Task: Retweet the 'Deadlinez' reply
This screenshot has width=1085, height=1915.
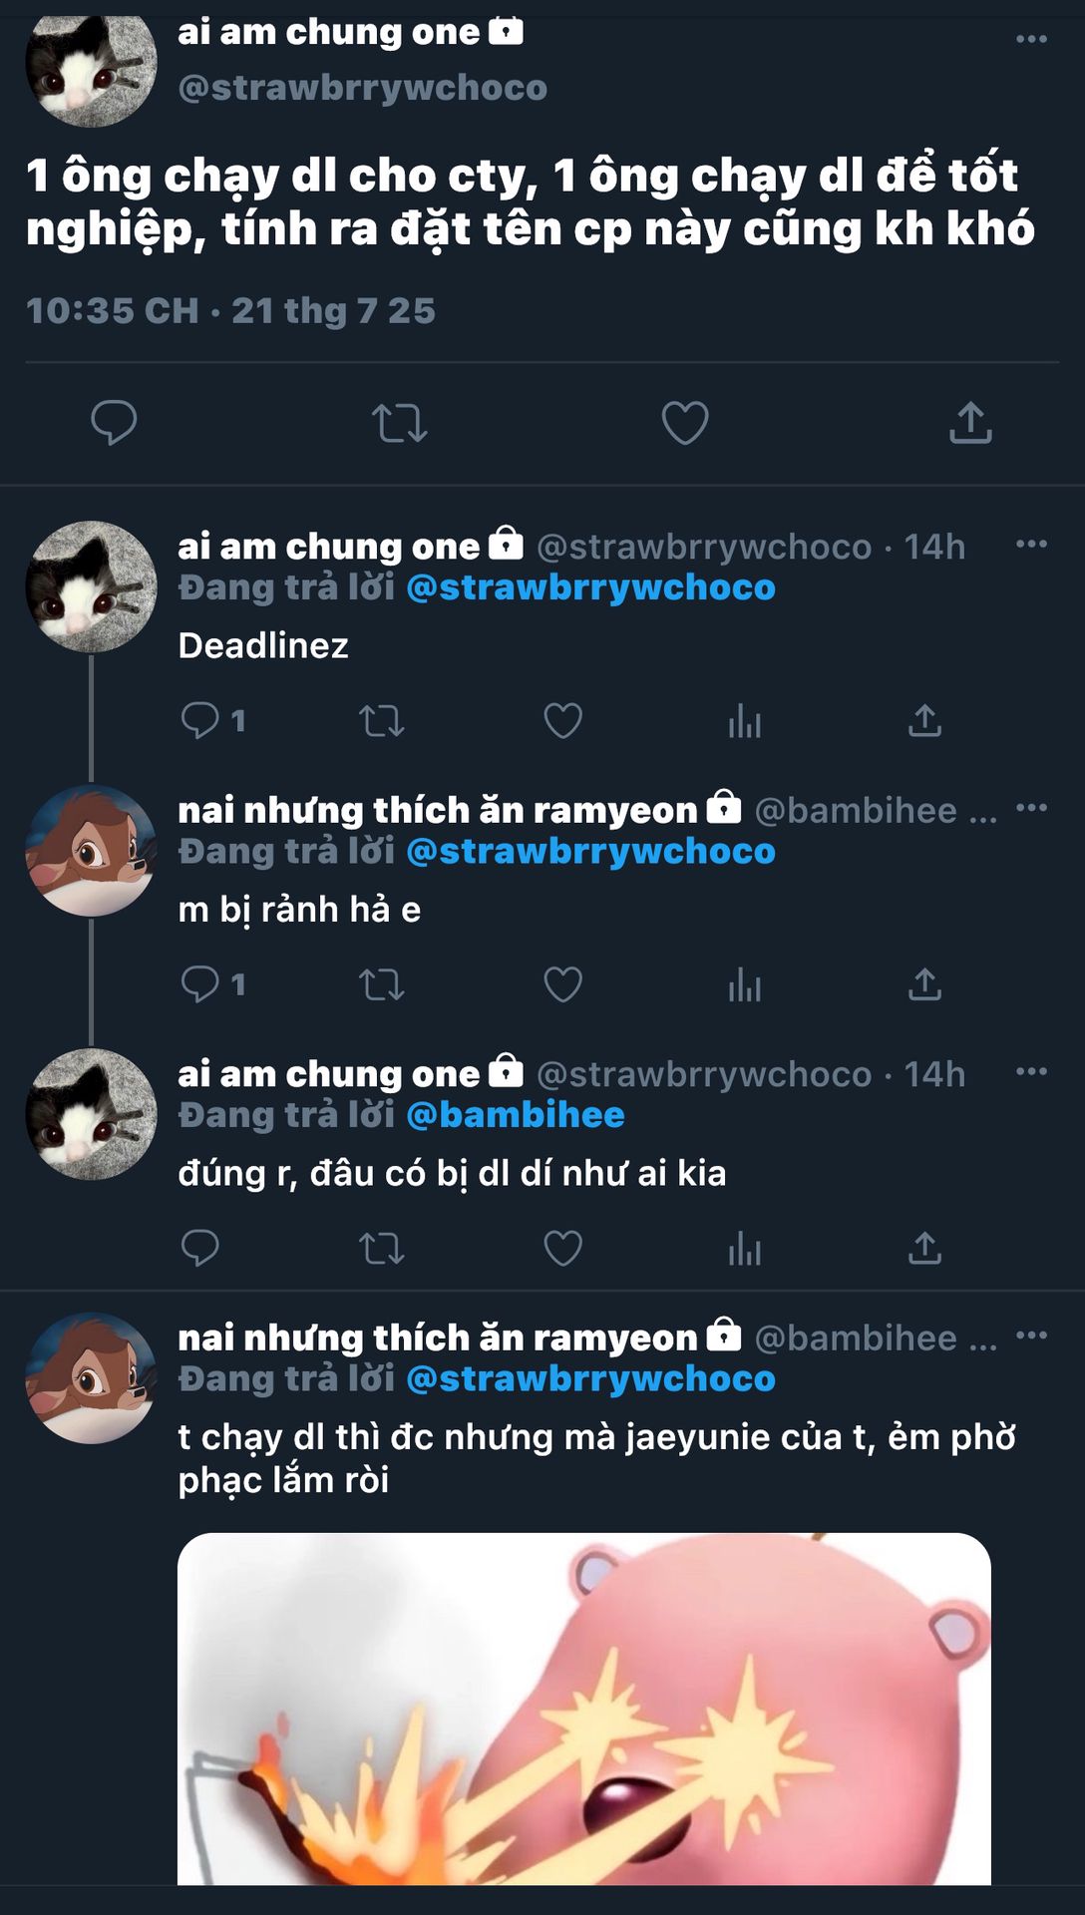Action: click(x=381, y=720)
